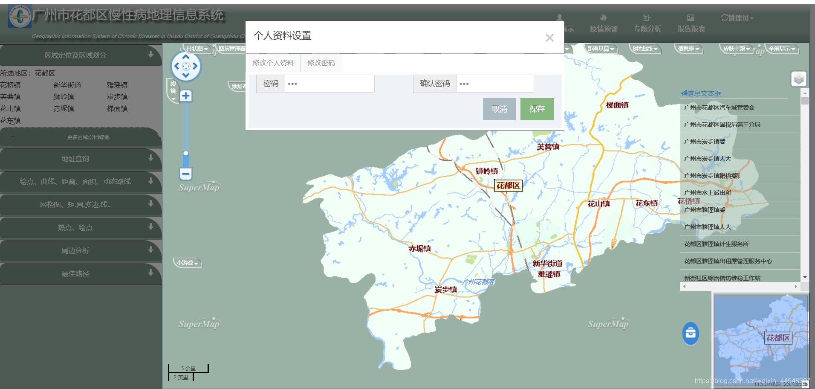This screenshot has width=815, height=389.
Task: Open the 距离量算 dropdown
Action: click(x=600, y=49)
